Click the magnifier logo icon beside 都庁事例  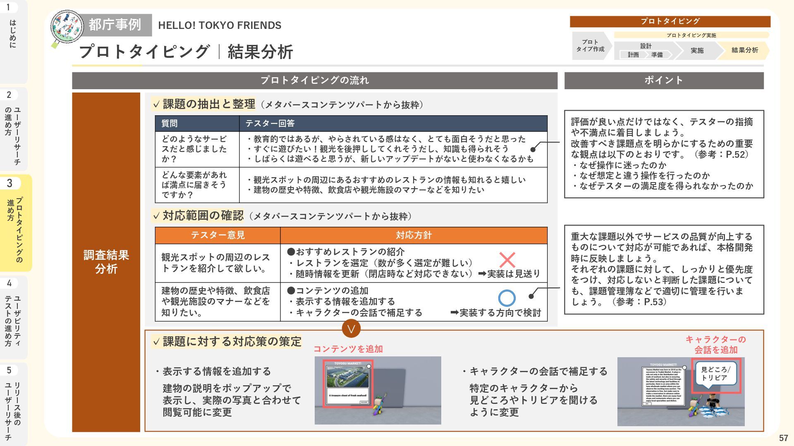pyautogui.click(x=67, y=28)
